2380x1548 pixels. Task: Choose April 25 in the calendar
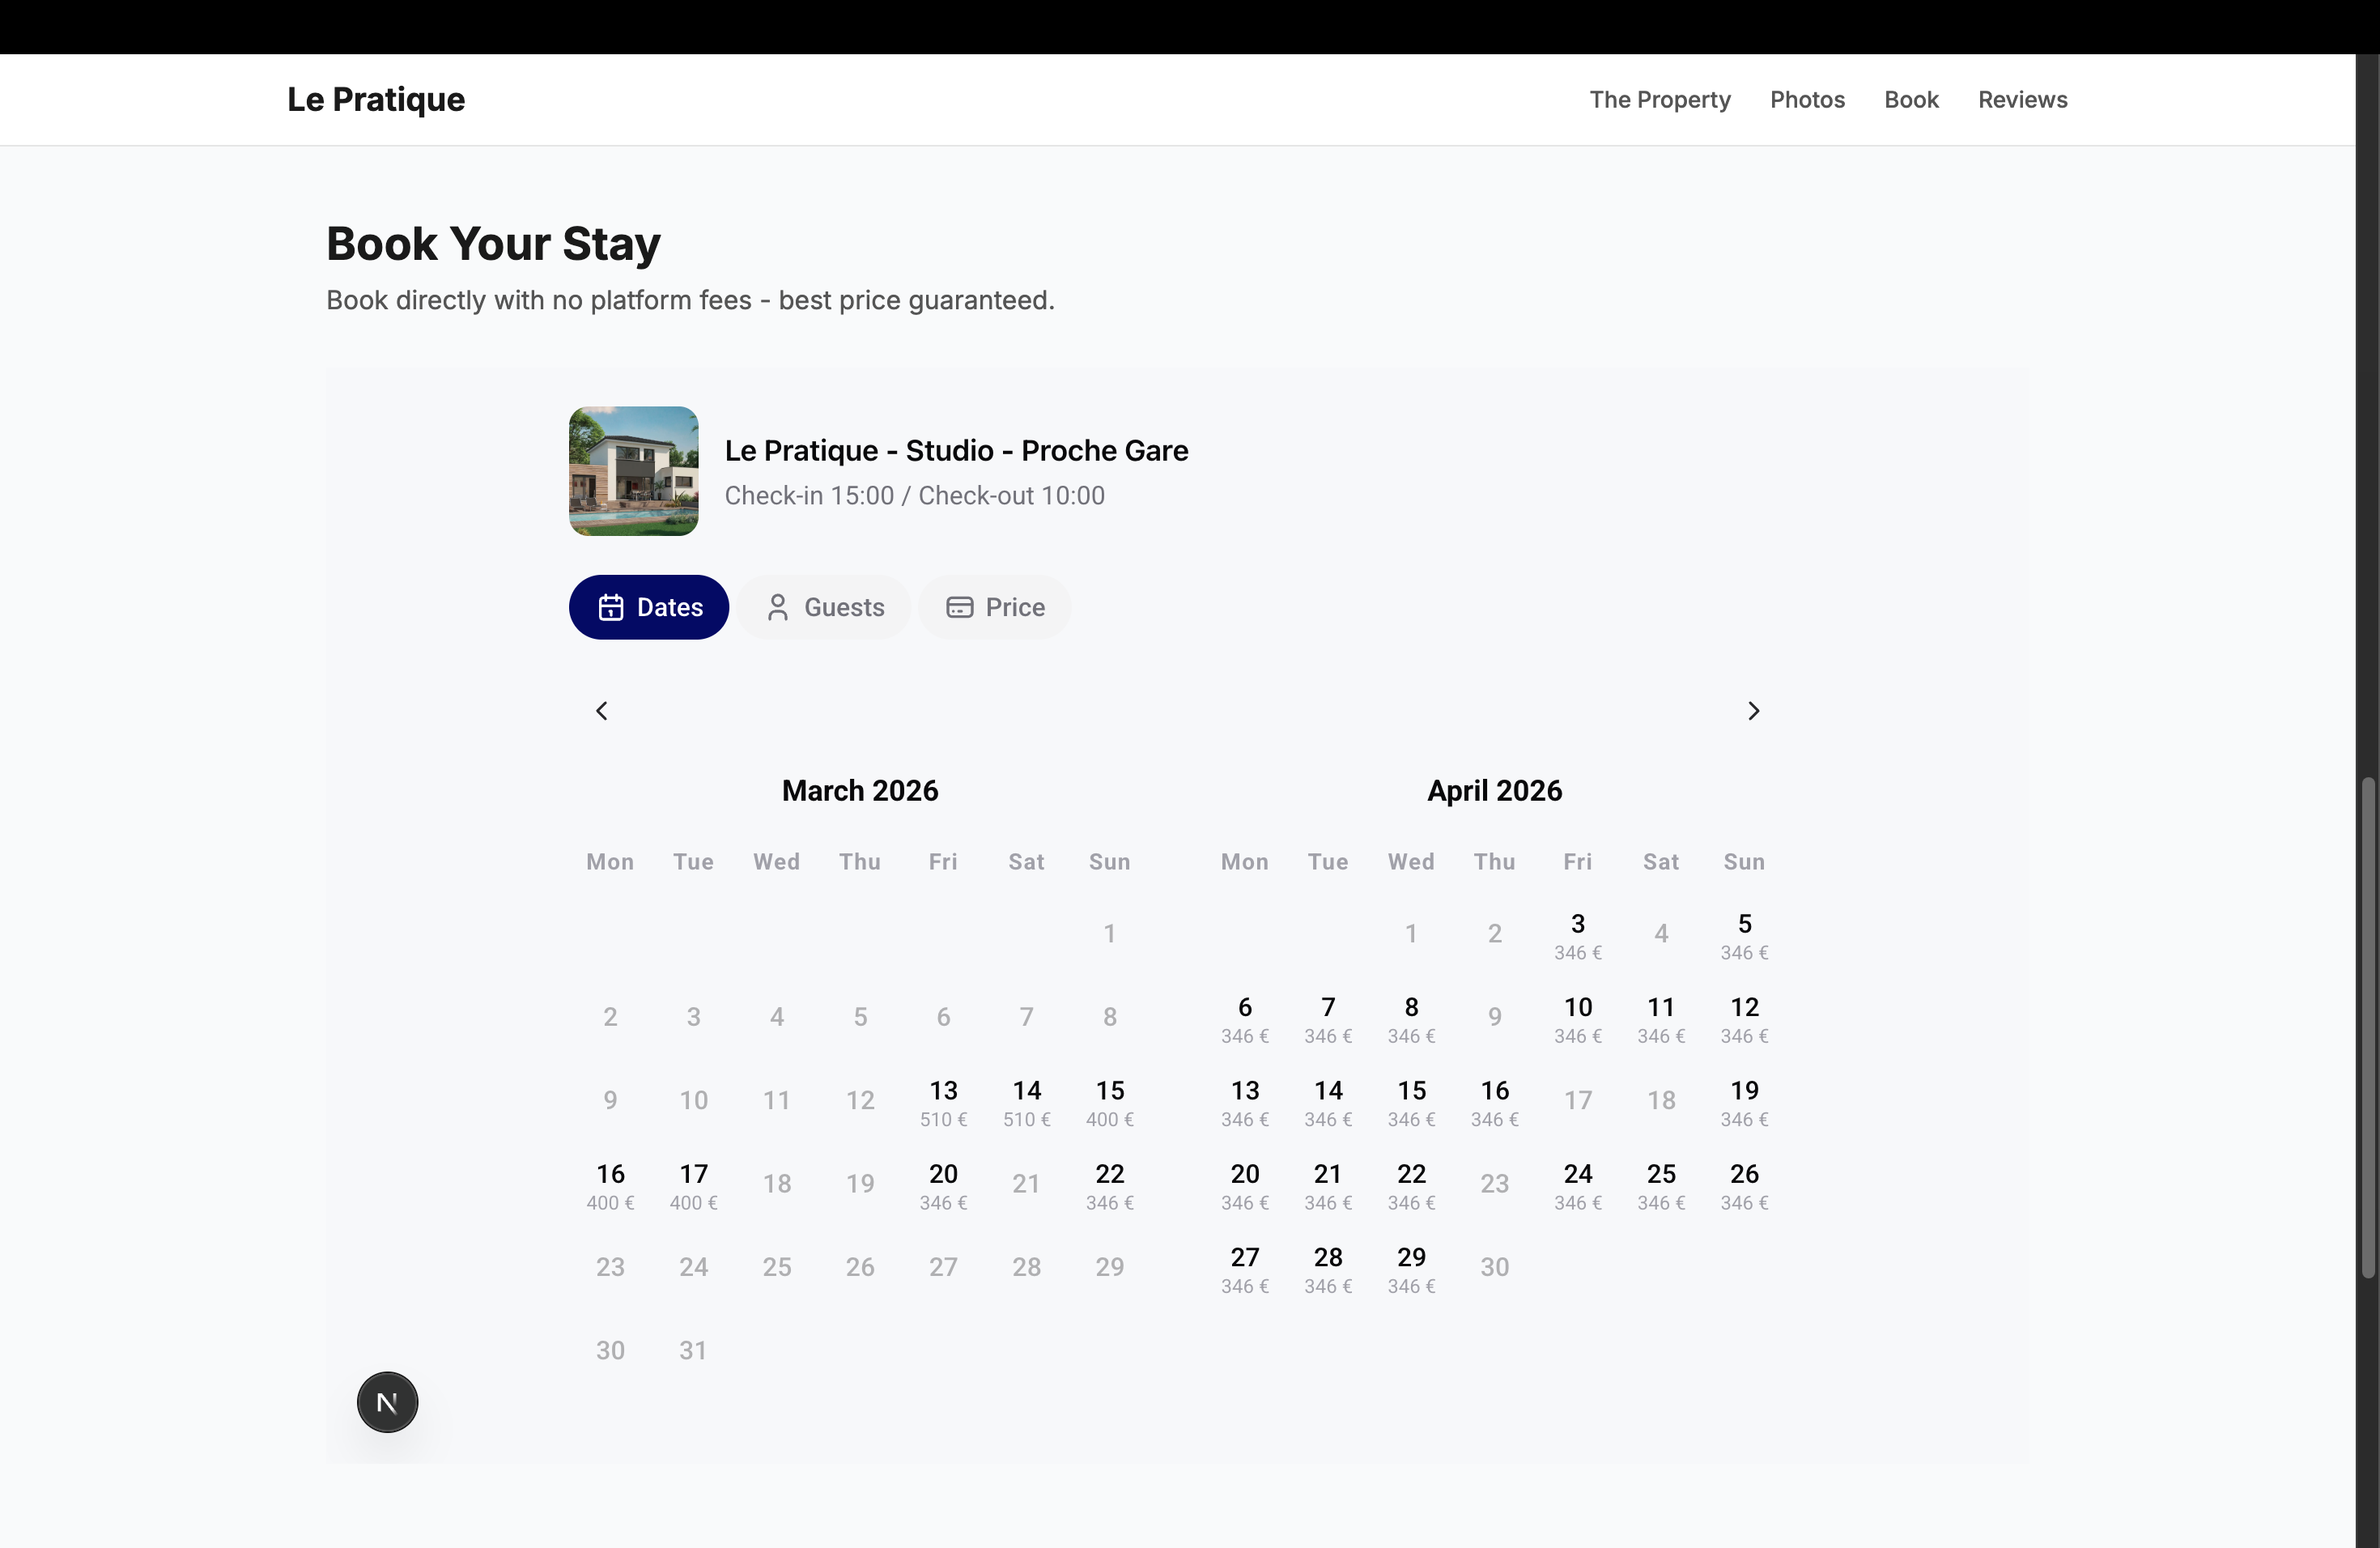pos(1661,1185)
